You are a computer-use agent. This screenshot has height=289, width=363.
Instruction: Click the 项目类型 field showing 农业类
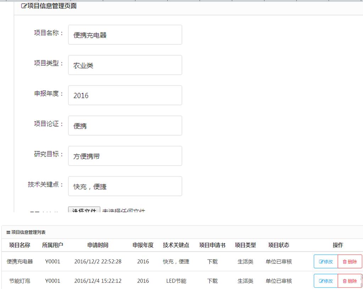[125, 65]
